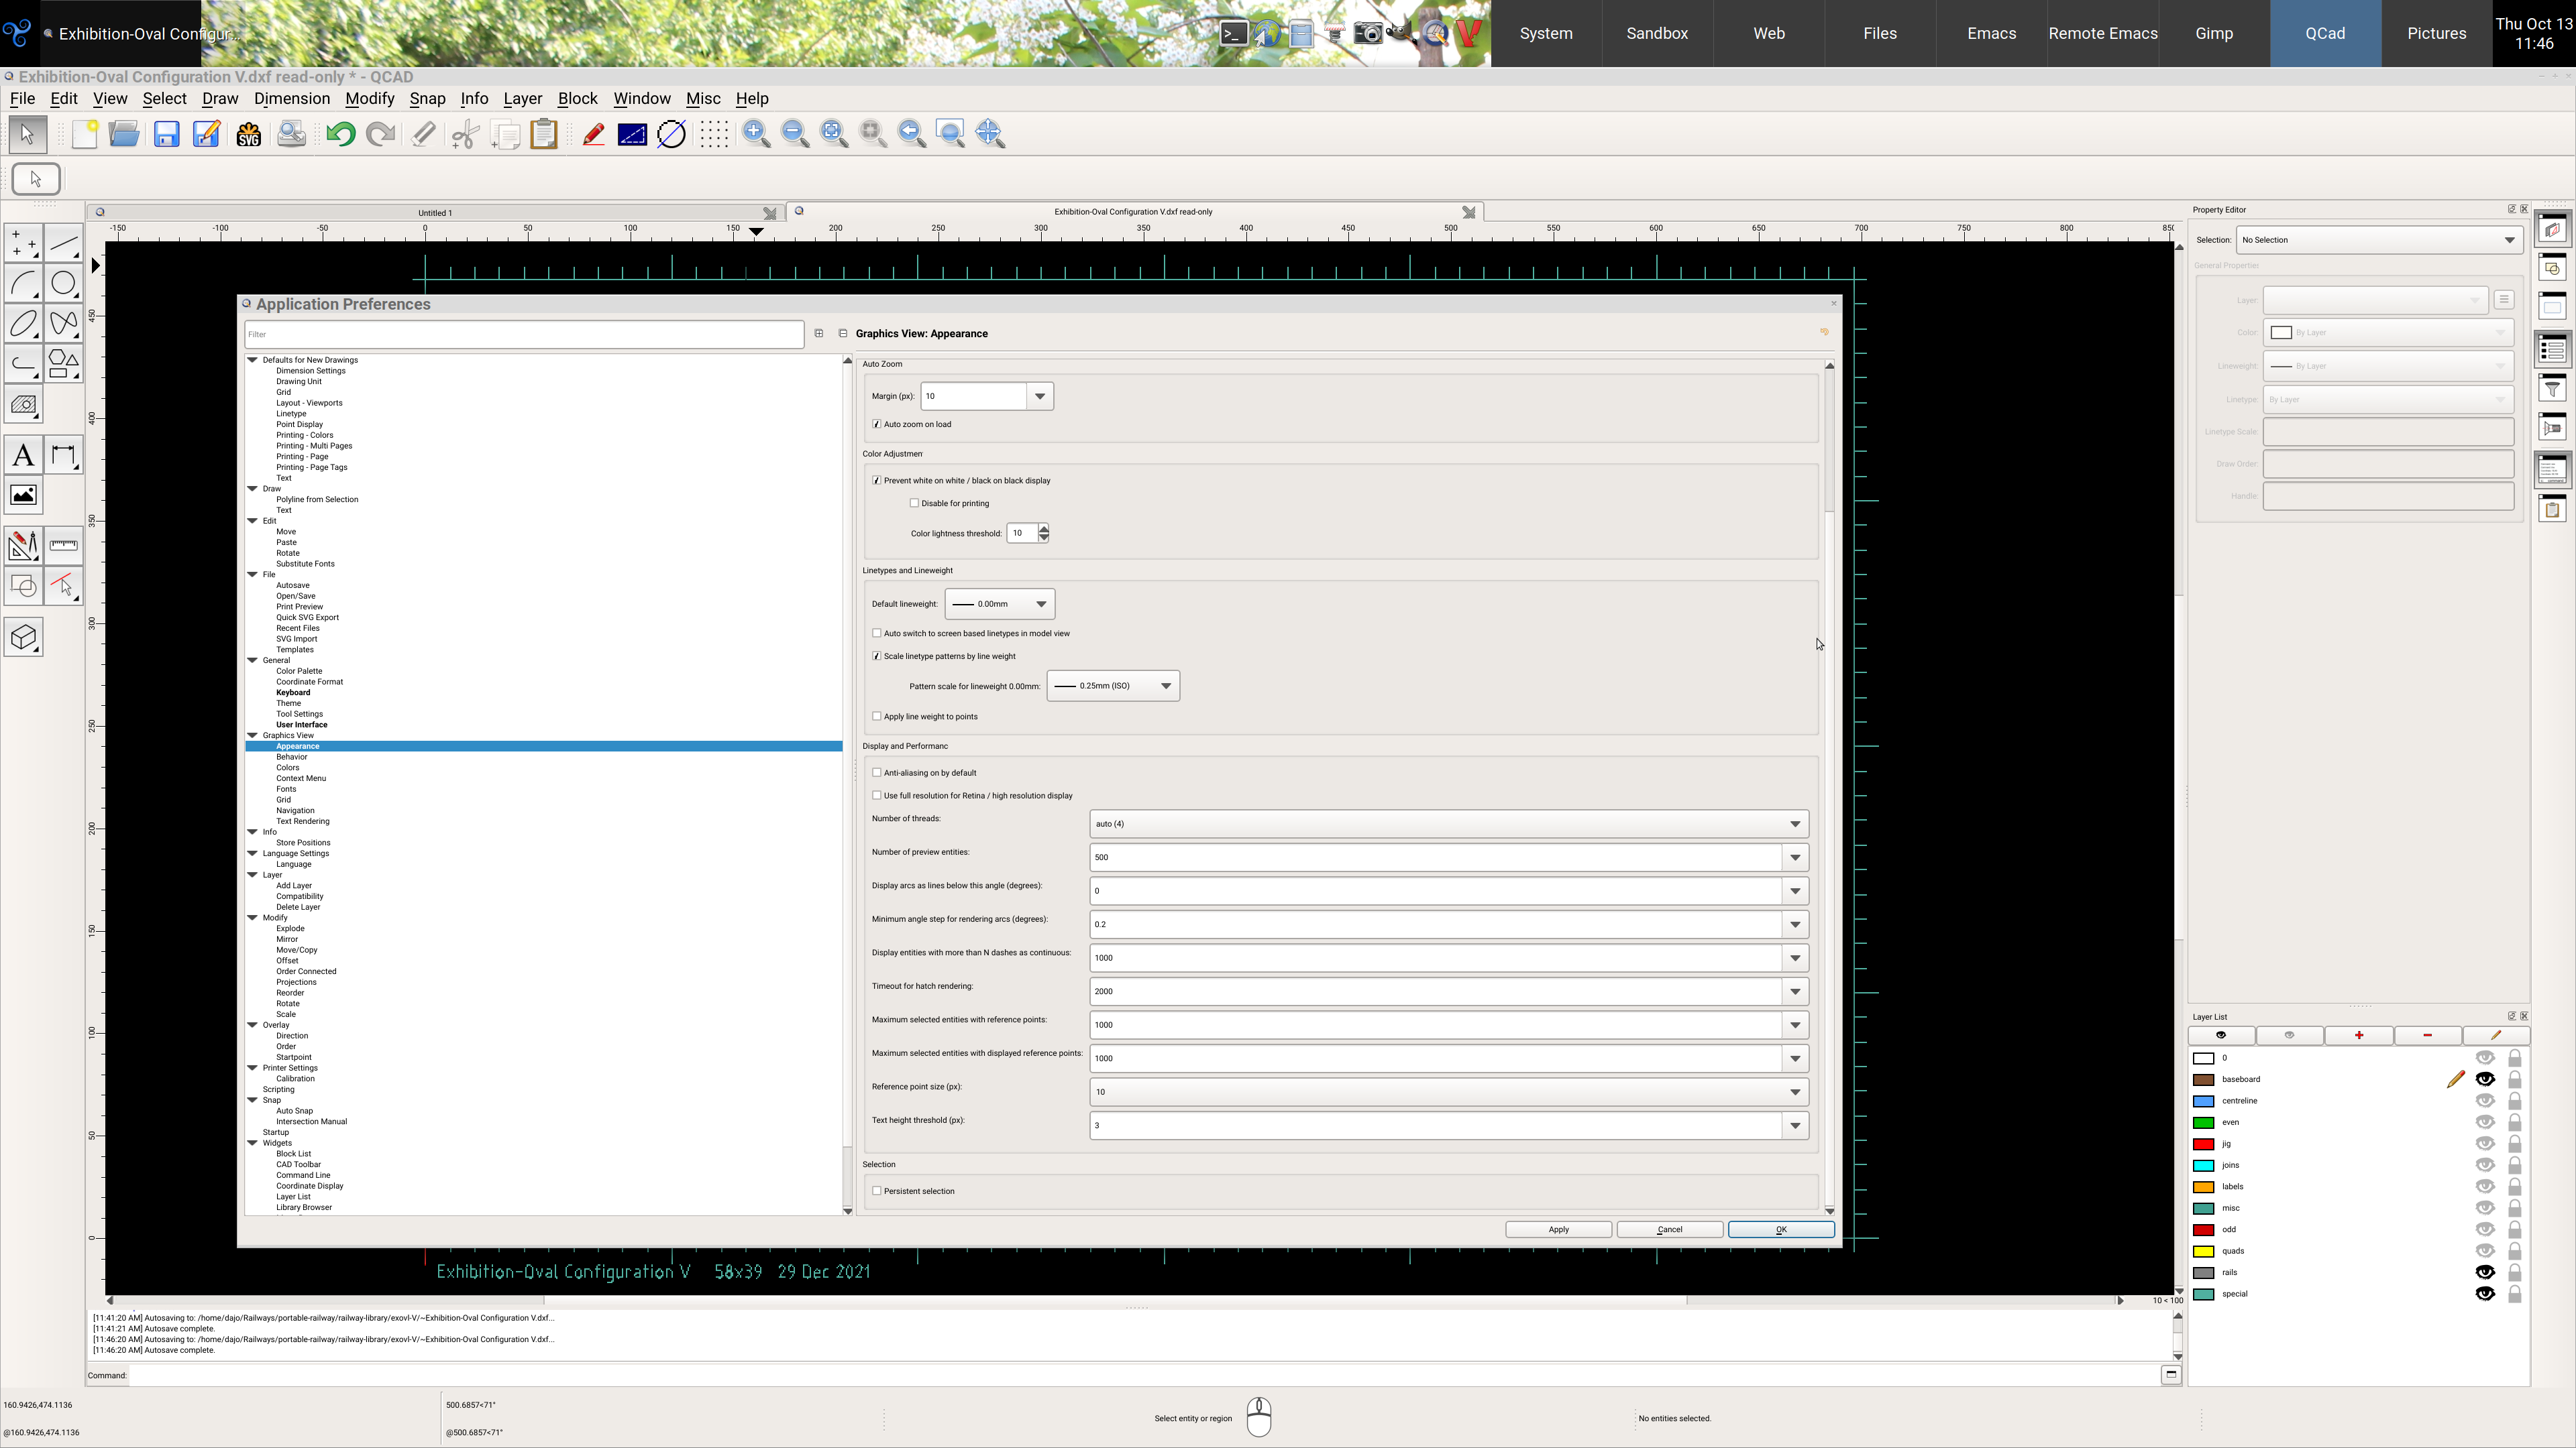
Task: Open the Number of threads dropdown
Action: click(1447, 823)
